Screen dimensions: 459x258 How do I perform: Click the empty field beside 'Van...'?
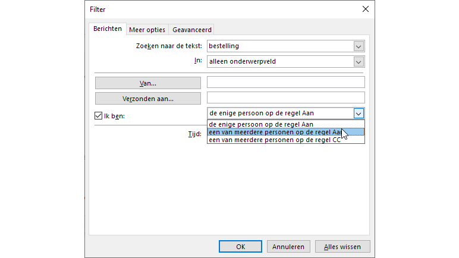pos(285,82)
